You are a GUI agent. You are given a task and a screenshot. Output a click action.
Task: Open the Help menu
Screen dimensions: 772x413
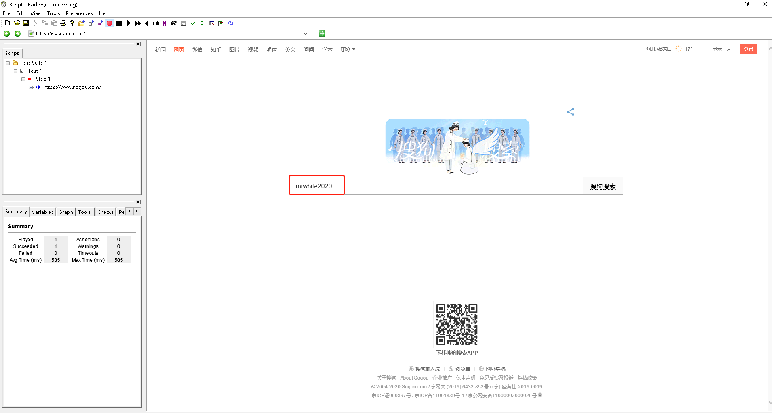[x=104, y=13]
